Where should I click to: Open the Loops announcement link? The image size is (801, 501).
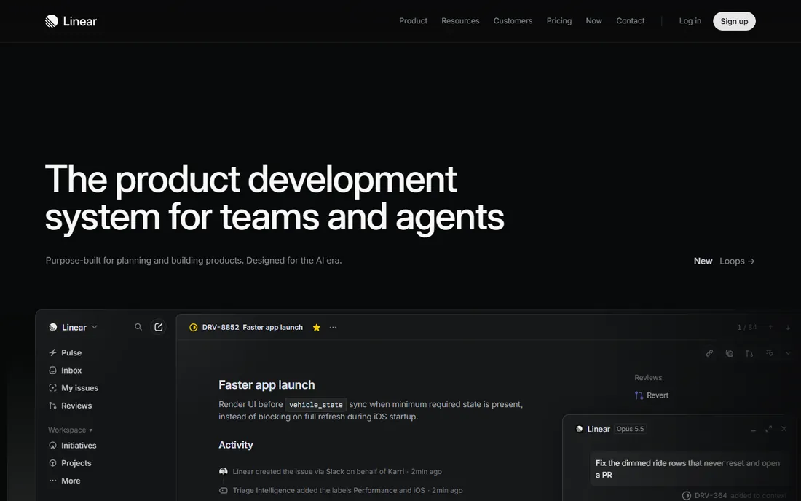[x=737, y=261]
